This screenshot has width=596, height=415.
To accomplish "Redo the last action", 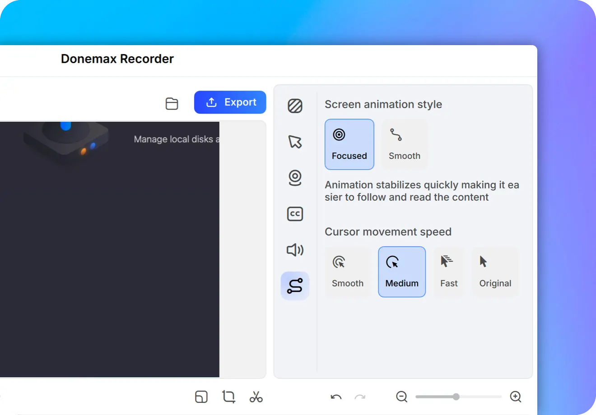I will (360, 397).
